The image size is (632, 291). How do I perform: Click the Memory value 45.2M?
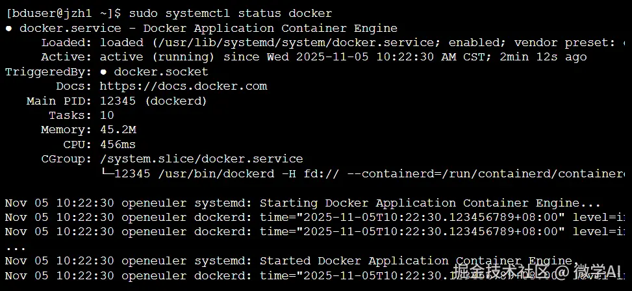click(x=118, y=130)
